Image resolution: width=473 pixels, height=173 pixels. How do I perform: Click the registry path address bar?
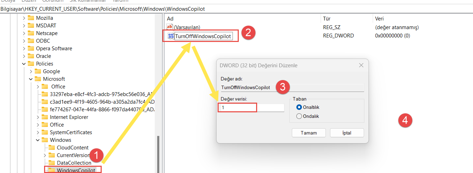pos(236,9)
